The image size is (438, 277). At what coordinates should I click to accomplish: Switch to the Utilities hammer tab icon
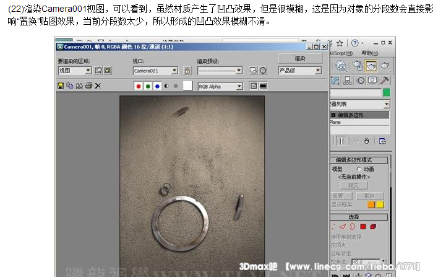(x=385, y=81)
